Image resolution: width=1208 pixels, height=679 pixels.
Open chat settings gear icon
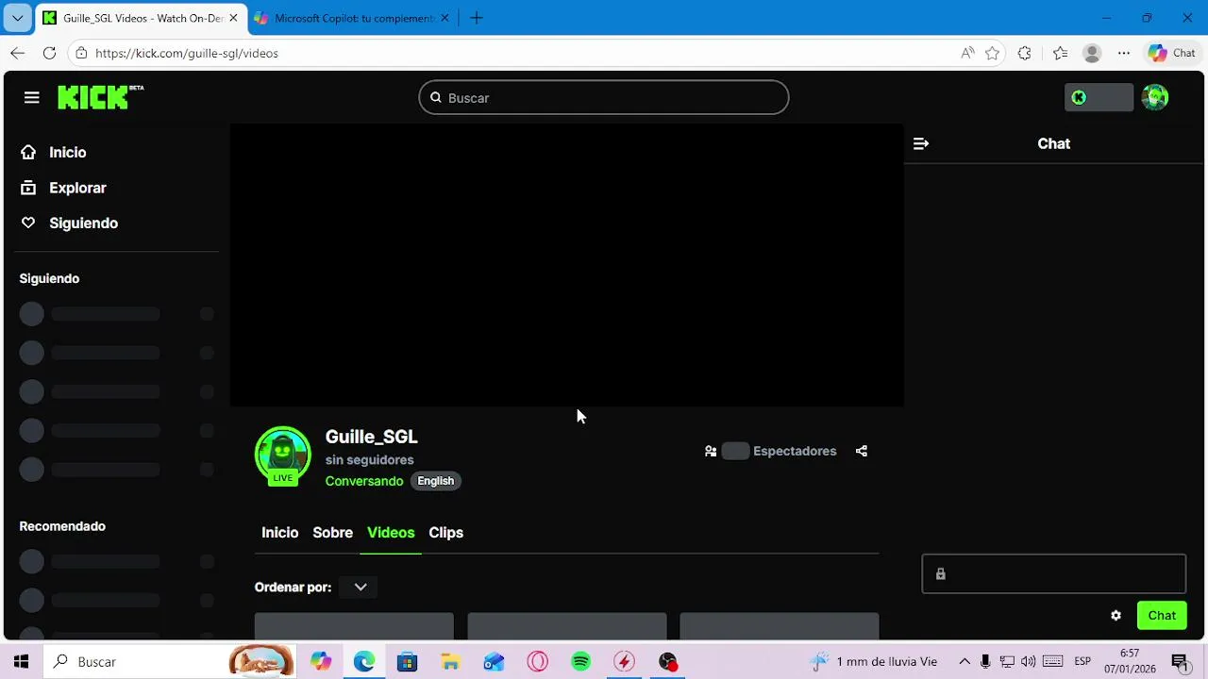[x=1116, y=616]
